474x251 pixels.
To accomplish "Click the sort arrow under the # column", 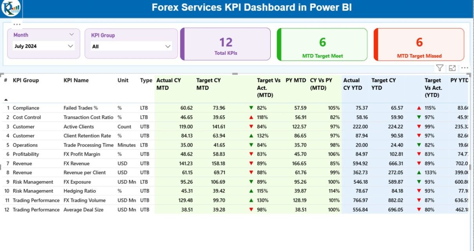I will click(x=6, y=100).
